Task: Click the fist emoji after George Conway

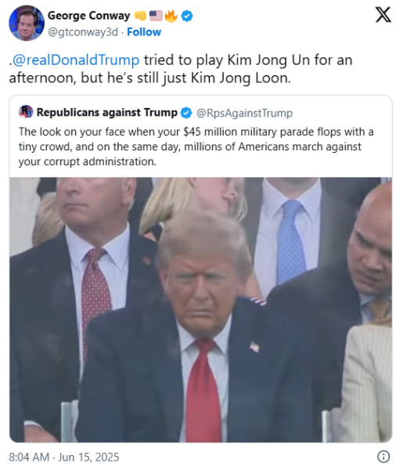Action: (x=140, y=16)
